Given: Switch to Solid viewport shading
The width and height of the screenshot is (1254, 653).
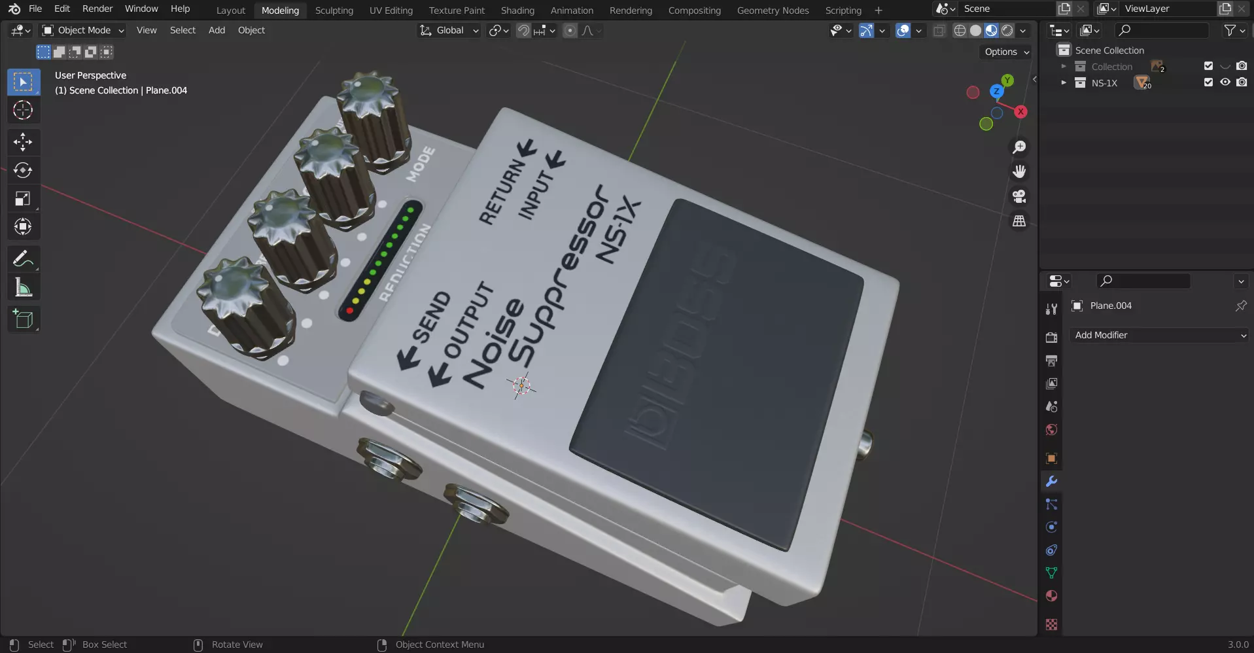Looking at the screenshot, I should click(975, 31).
